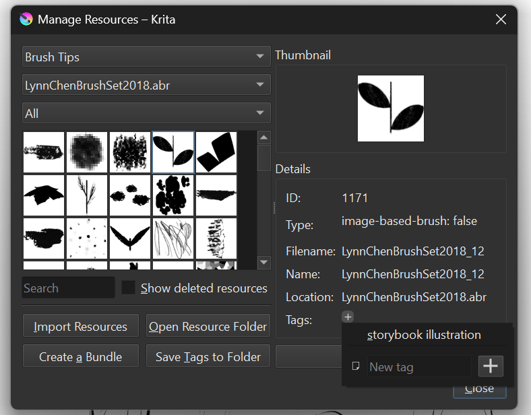Click Open Resource Folder button
This screenshot has height=415, width=531.
(208, 327)
